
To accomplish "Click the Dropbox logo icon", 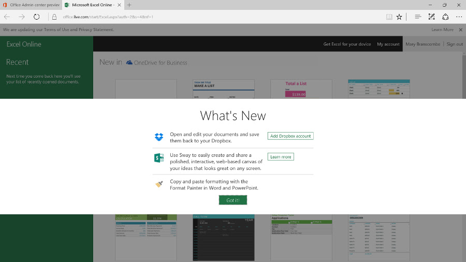I will [159, 137].
